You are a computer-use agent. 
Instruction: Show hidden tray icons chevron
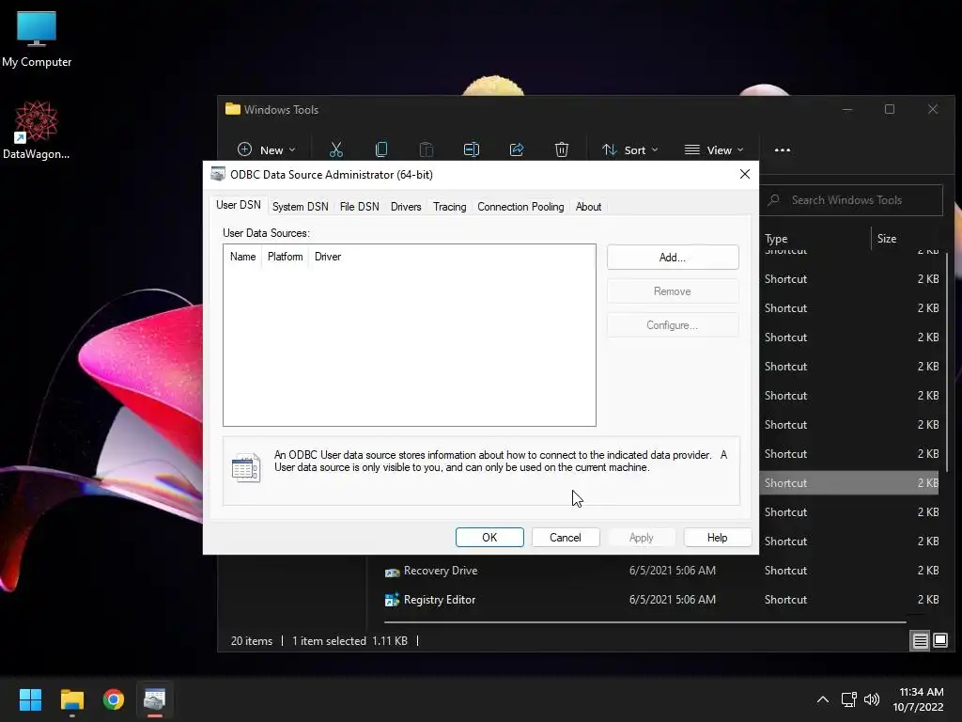click(823, 699)
